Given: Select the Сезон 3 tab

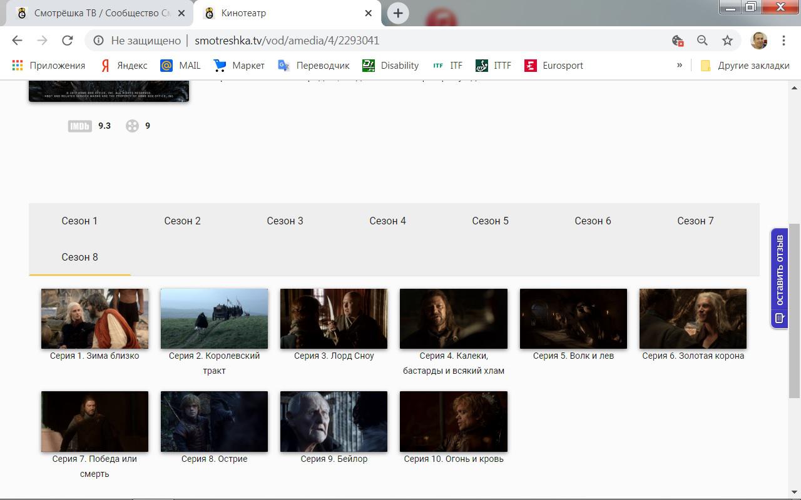Looking at the screenshot, I should [285, 221].
